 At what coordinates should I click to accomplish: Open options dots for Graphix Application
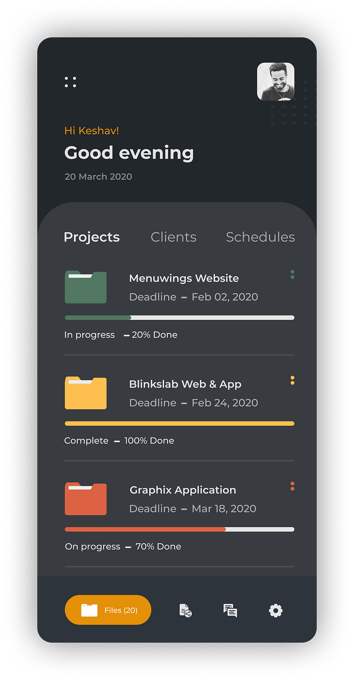(292, 486)
